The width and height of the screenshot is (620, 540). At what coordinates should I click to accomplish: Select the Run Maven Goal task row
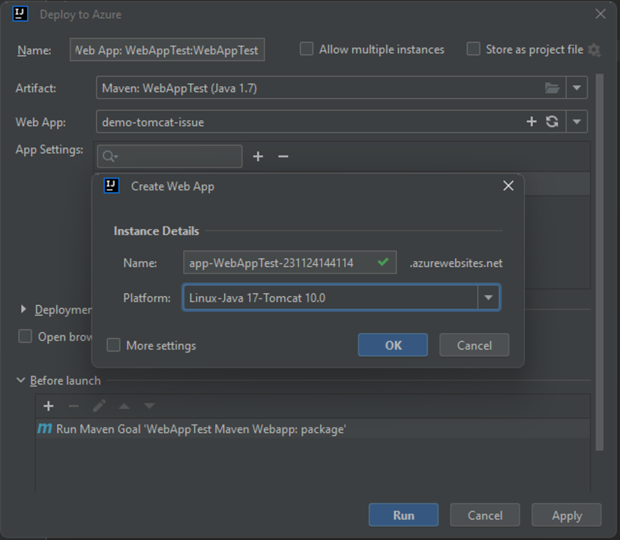313,429
